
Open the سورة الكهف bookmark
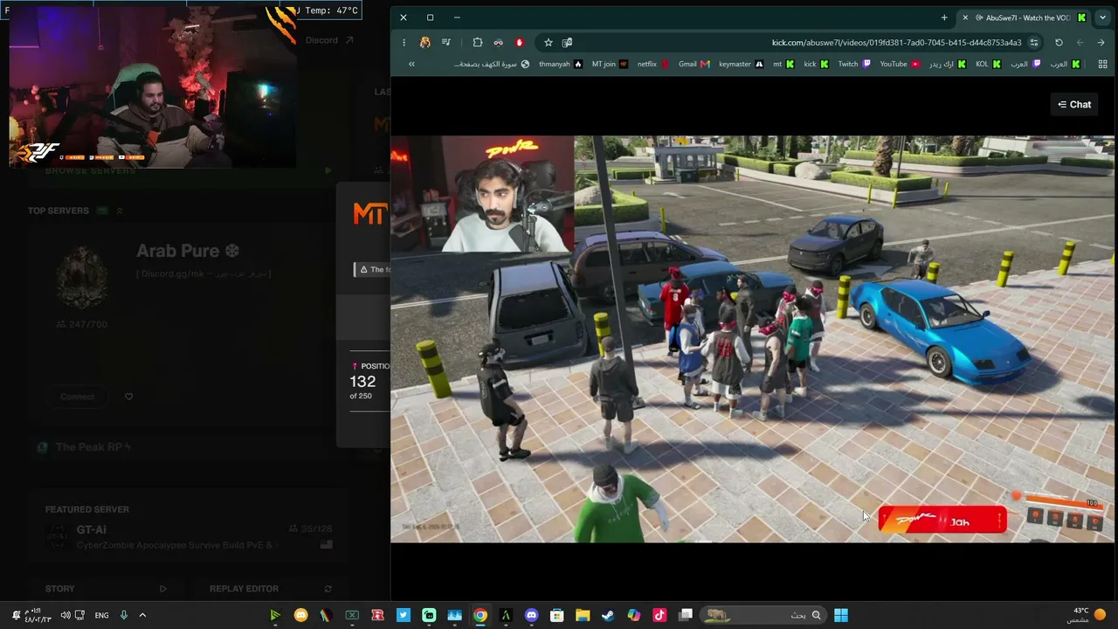[492, 64]
